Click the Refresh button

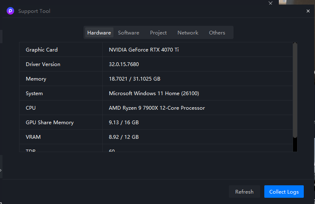pyautogui.click(x=244, y=192)
